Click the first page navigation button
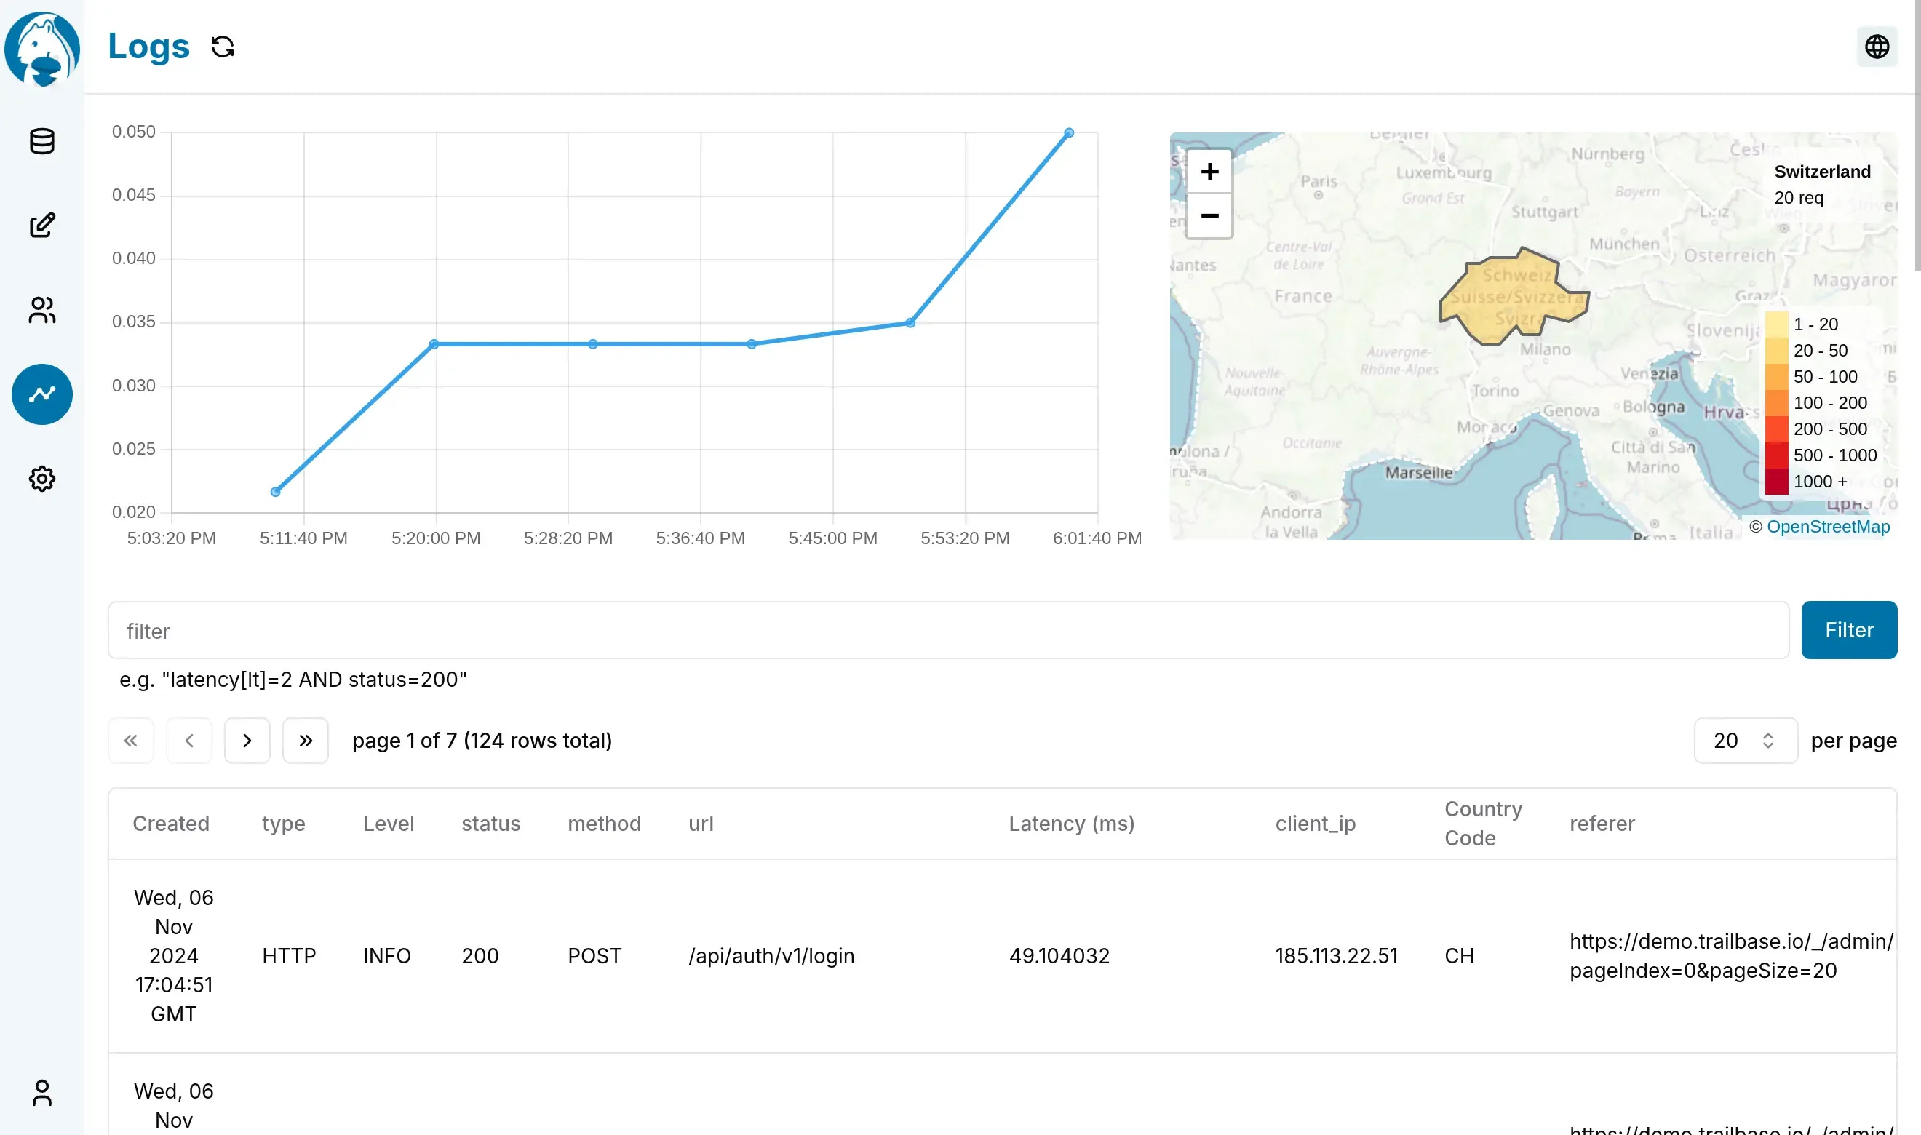The image size is (1921, 1135). pos(131,739)
